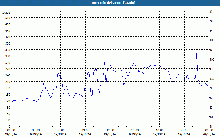Click the '60' degree axis label

point(9,114)
